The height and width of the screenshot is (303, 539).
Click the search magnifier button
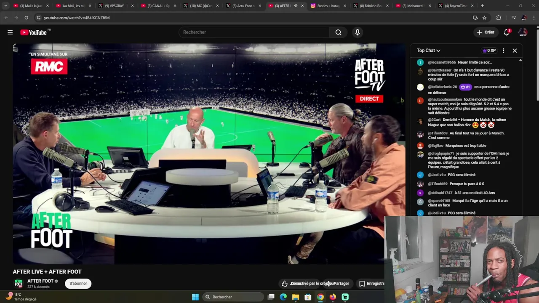click(x=338, y=32)
